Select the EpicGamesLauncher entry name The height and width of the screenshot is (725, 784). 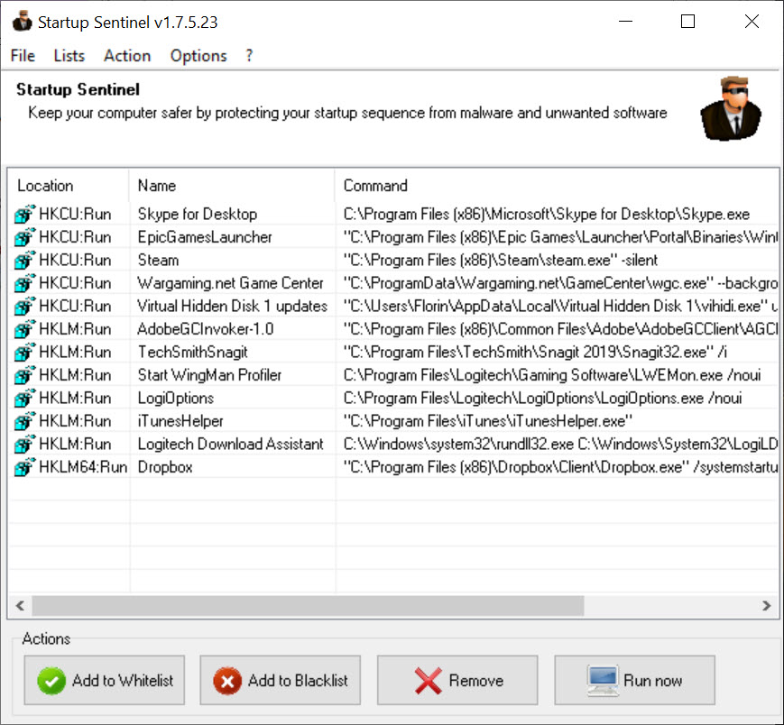point(205,237)
